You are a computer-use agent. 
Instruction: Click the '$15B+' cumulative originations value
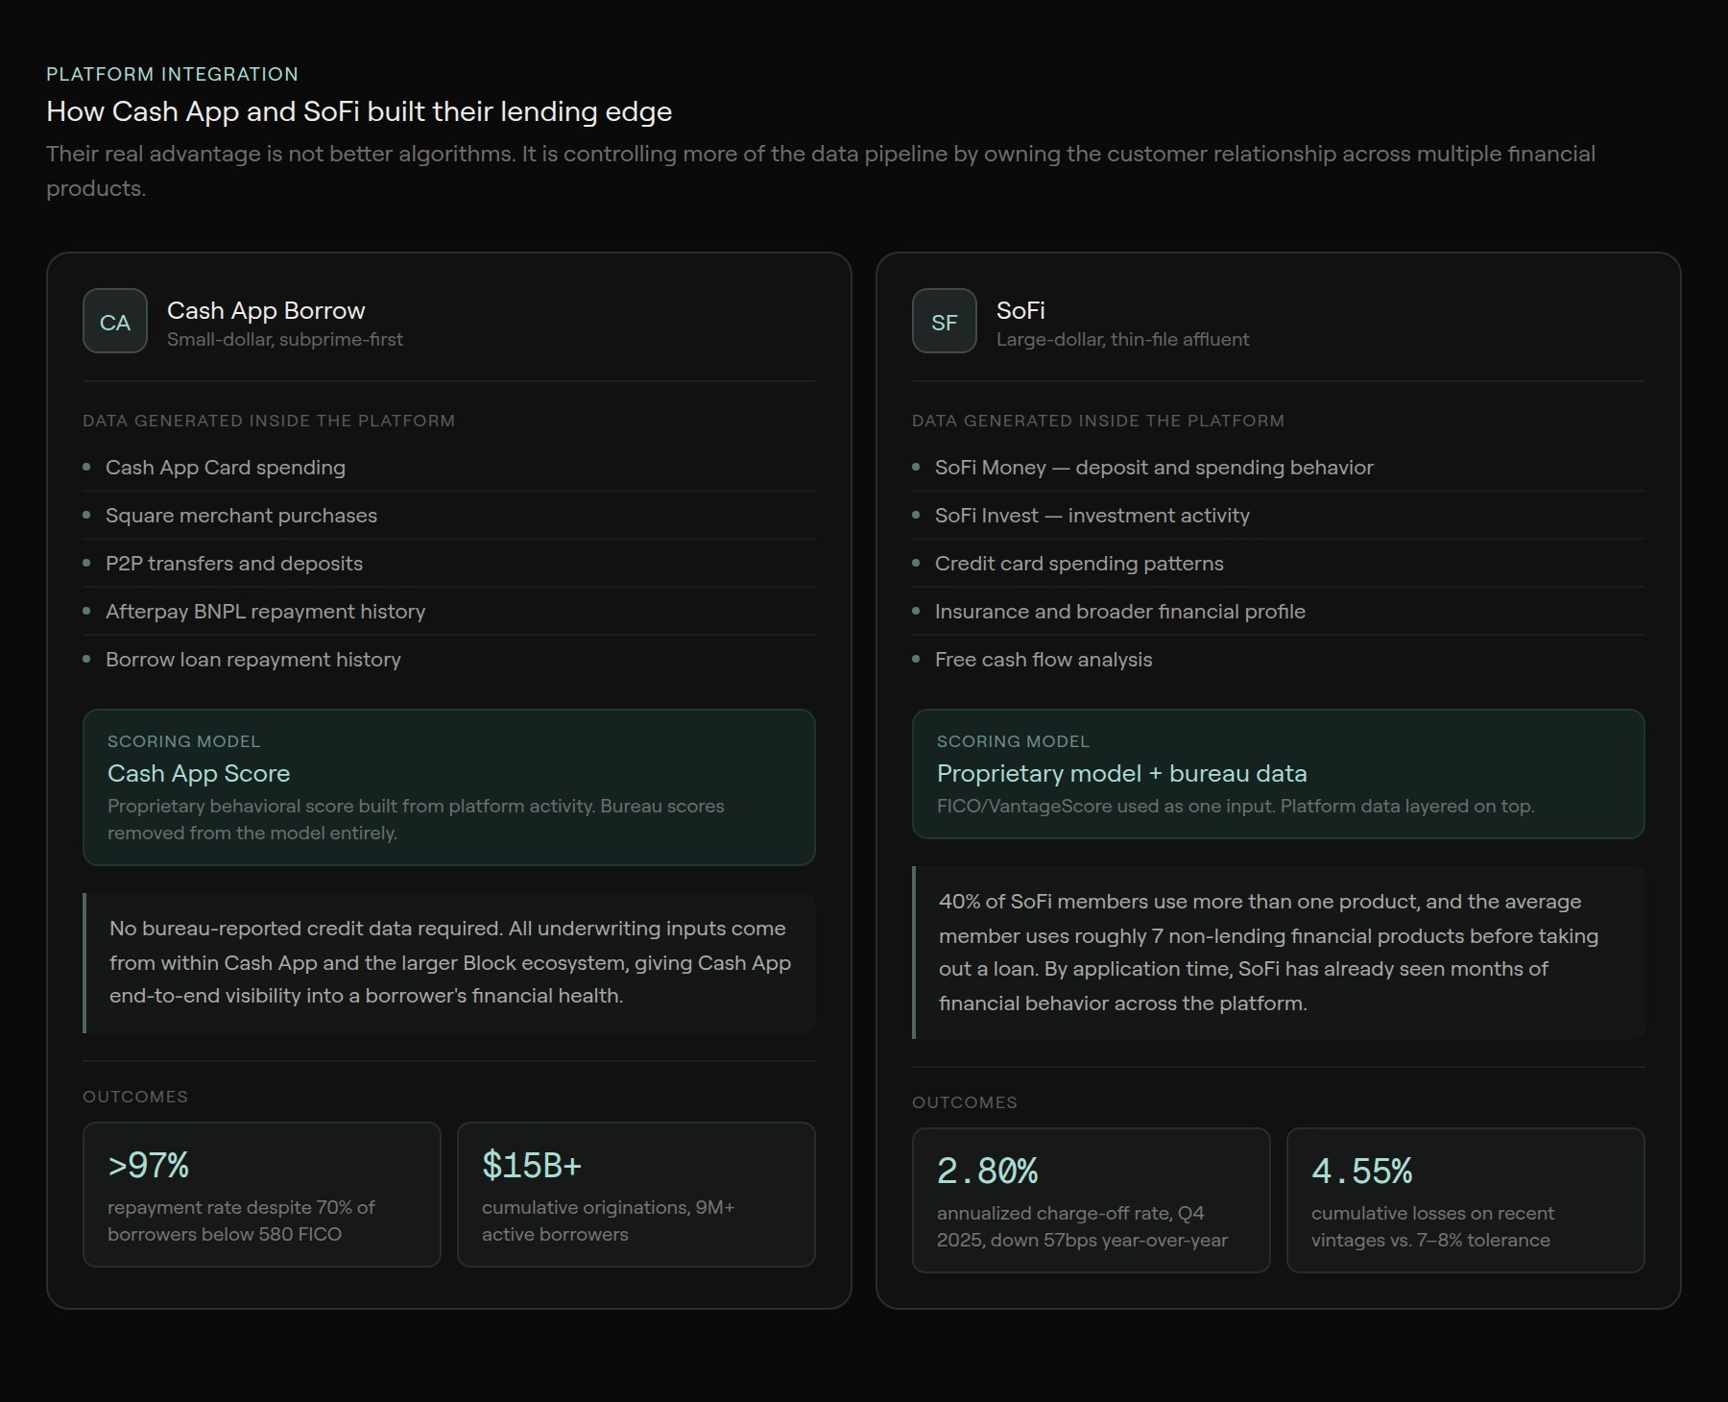point(532,1165)
